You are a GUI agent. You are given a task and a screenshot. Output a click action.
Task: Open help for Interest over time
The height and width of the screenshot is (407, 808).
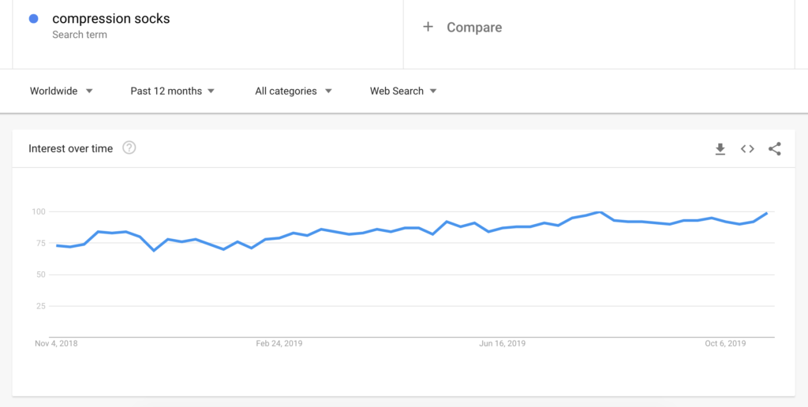[129, 147]
